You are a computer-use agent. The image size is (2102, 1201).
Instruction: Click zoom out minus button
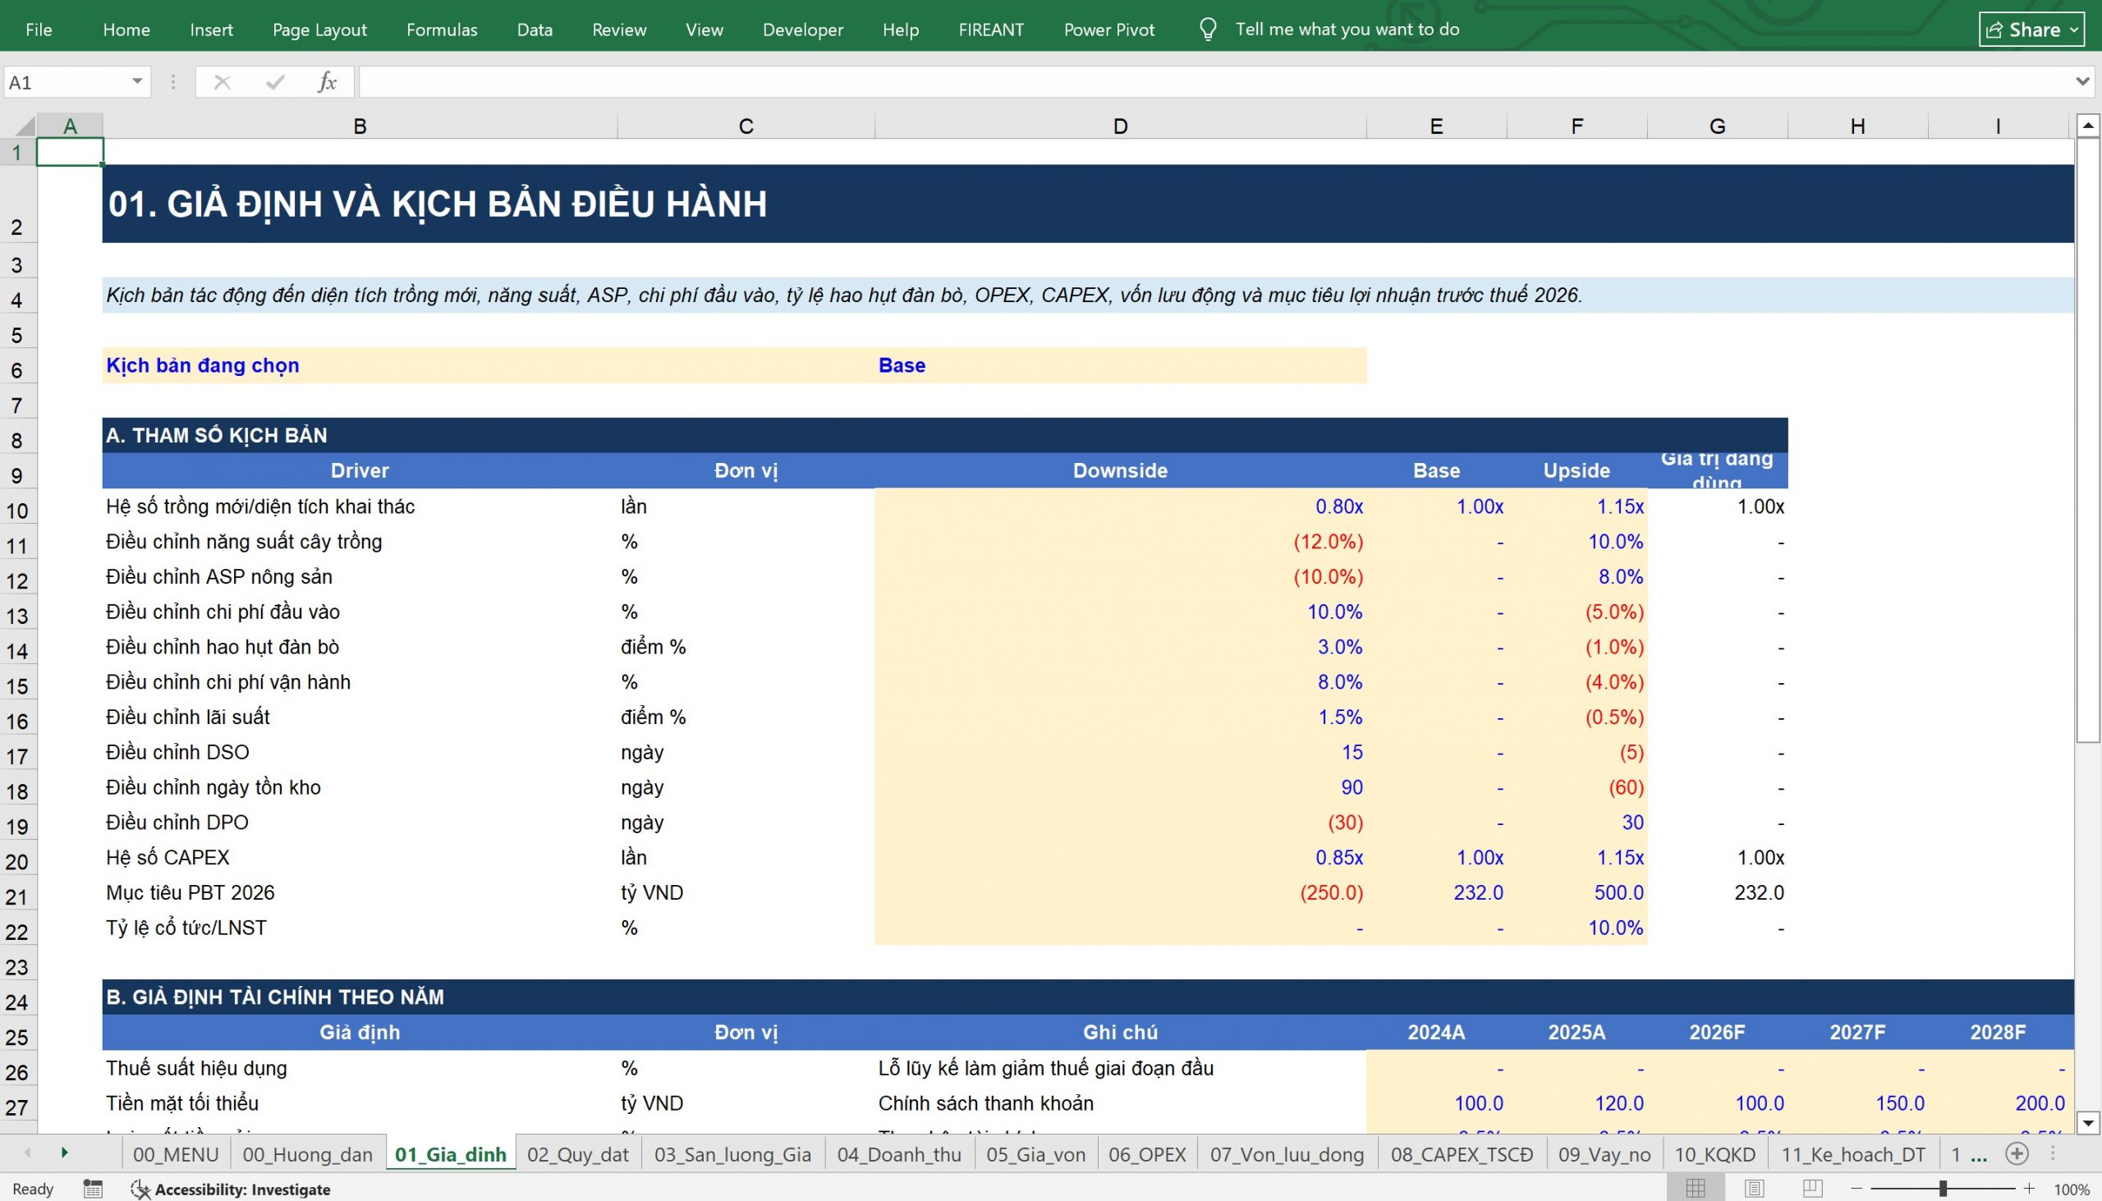[x=1856, y=1189]
